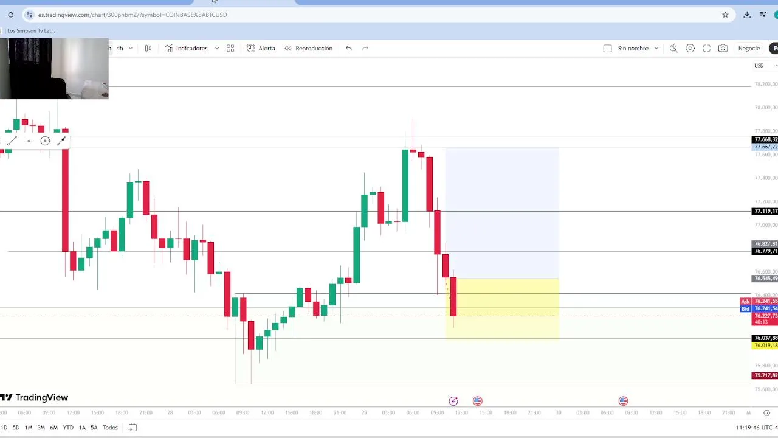This screenshot has width=778, height=438.
Task: Select the horizontal line tool in floating toolbar
Action: 29,141
